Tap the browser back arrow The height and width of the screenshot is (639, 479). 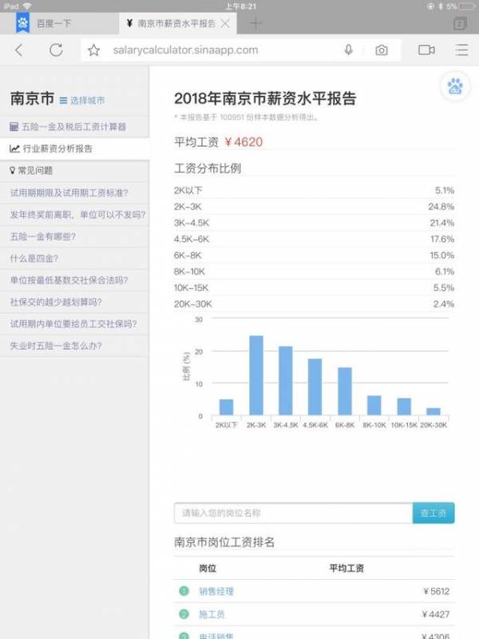pyautogui.click(x=19, y=50)
